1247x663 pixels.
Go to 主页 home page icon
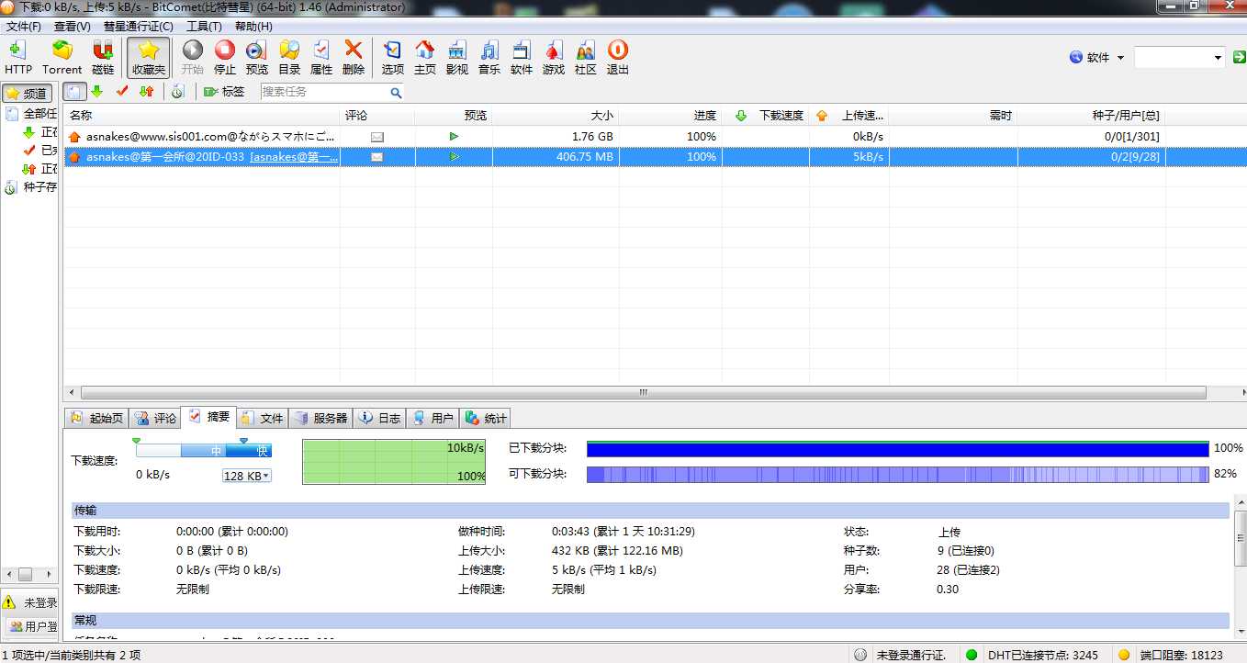pyautogui.click(x=424, y=57)
